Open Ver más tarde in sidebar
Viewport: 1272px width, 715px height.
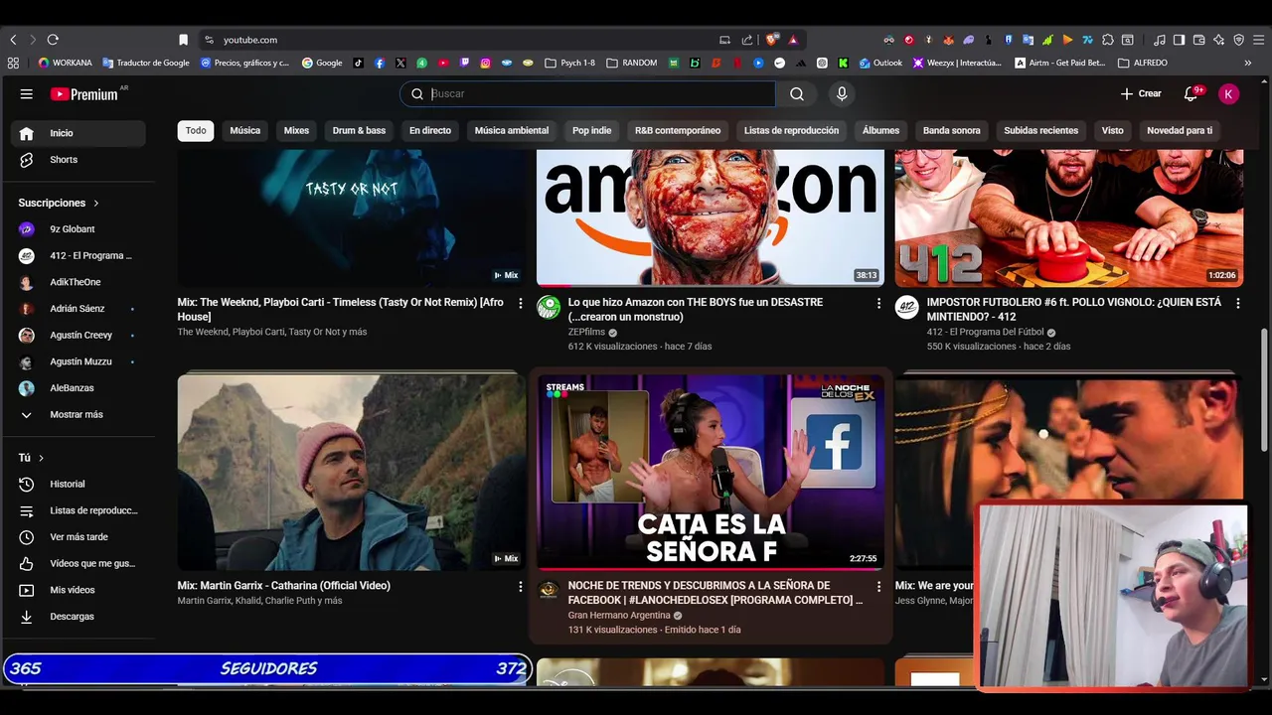[x=78, y=537]
